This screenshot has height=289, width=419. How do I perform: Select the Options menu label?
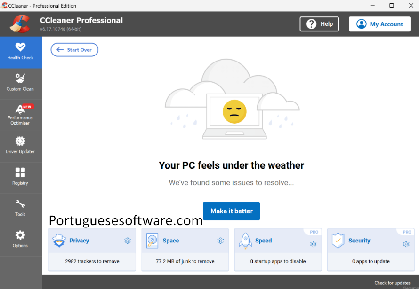(20, 246)
